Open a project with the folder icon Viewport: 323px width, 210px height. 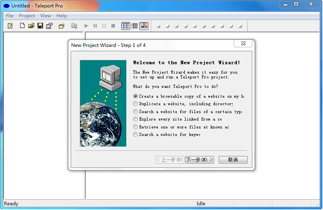tap(31, 26)
